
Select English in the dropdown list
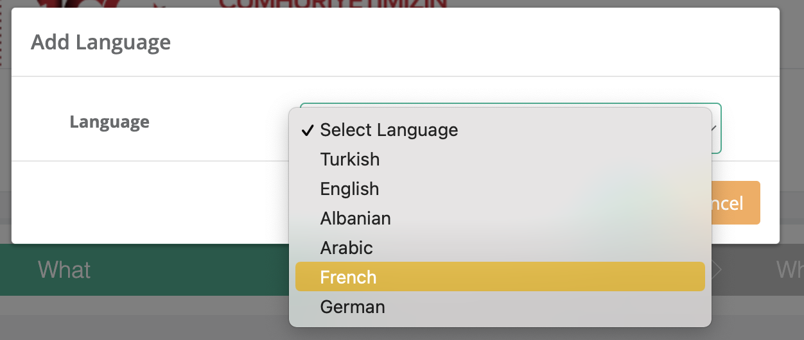[350, 189]
